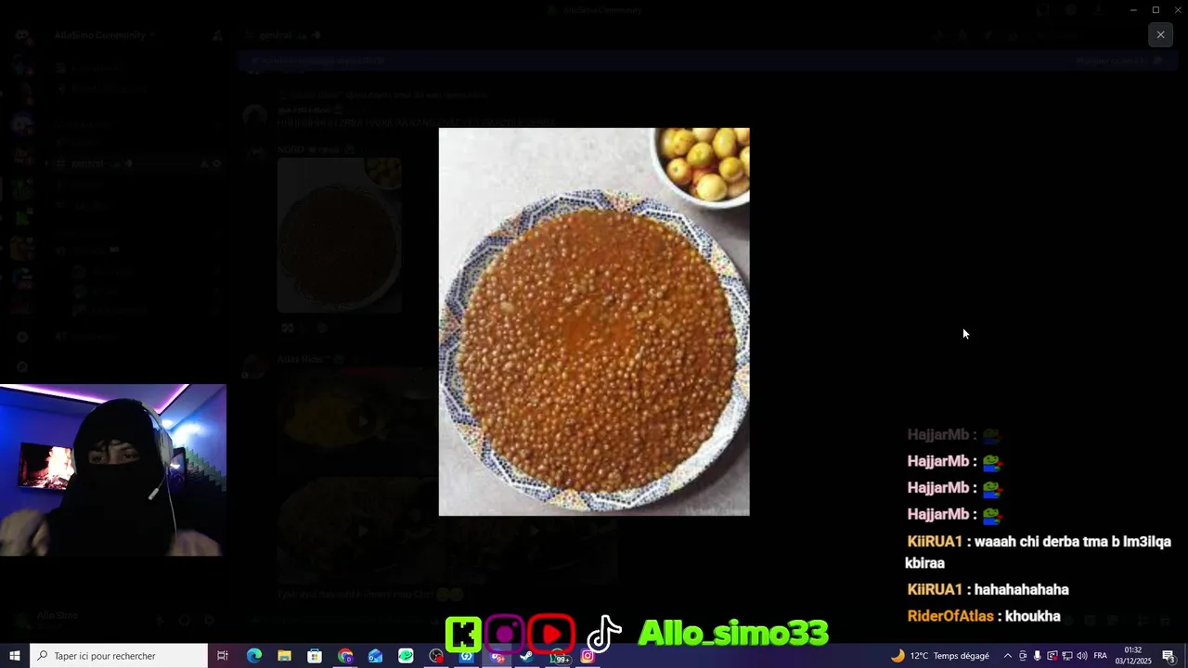This screenshot has width=1188, height=668.
Task: Click the enlarged food photo in viewer
Action: [x=594, y=321]
